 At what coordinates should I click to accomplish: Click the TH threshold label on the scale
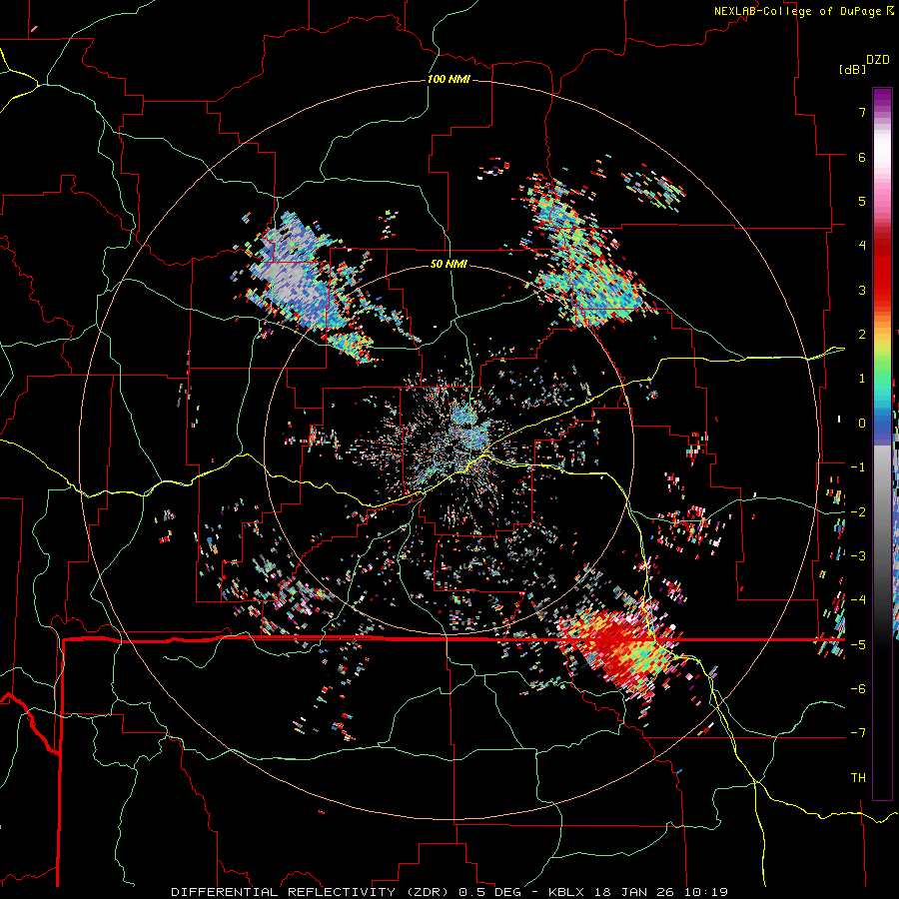pyautogui.click(x=858, y=777)
